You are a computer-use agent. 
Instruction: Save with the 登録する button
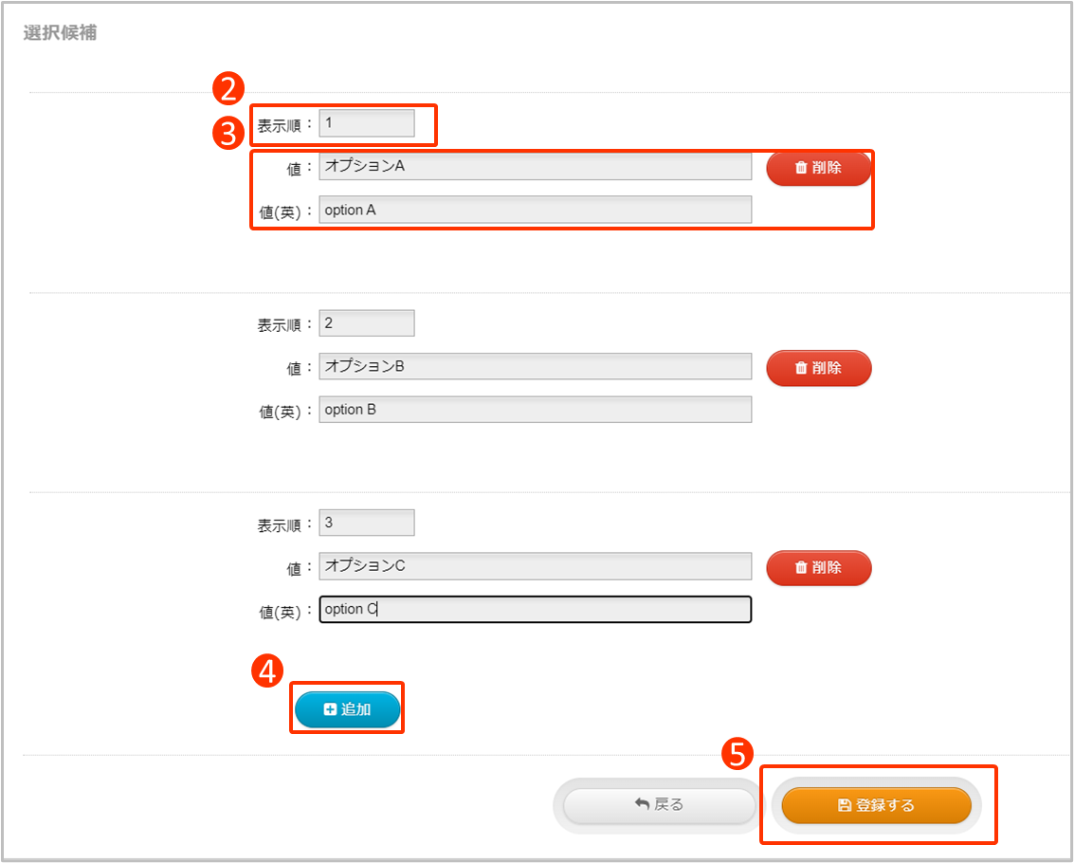pyautogui.click(x=876, y=805)
